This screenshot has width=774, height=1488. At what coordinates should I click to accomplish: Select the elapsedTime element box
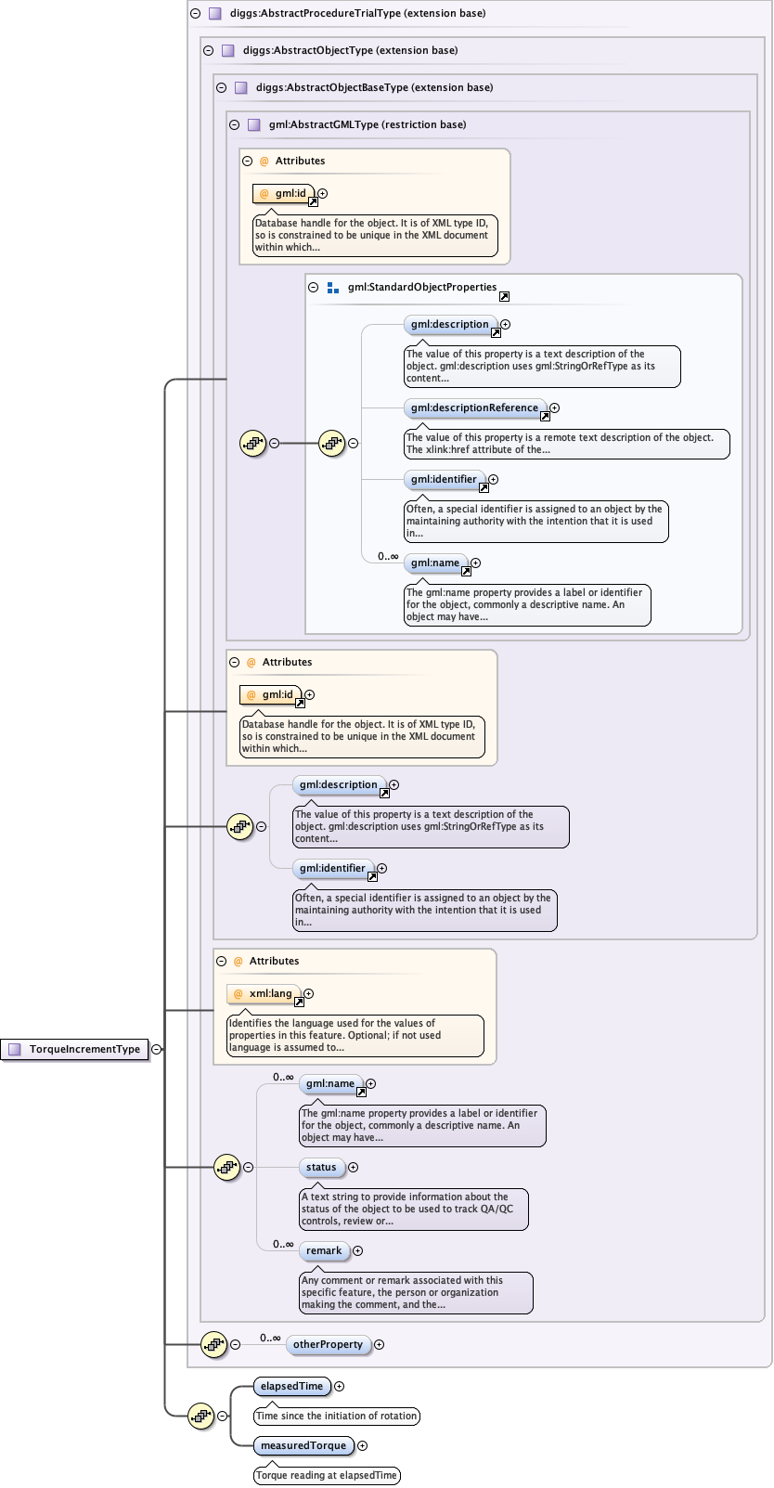tap(292, 1387)
